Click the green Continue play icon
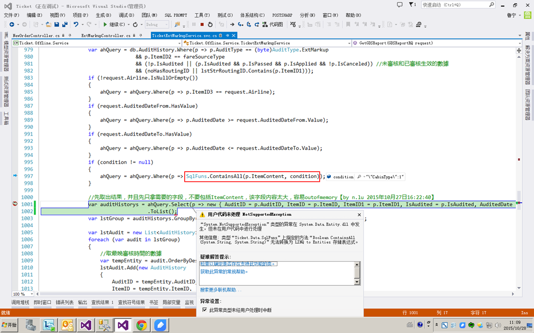The width and height of the screenshot is (534, 333). (x=105, y=24)
